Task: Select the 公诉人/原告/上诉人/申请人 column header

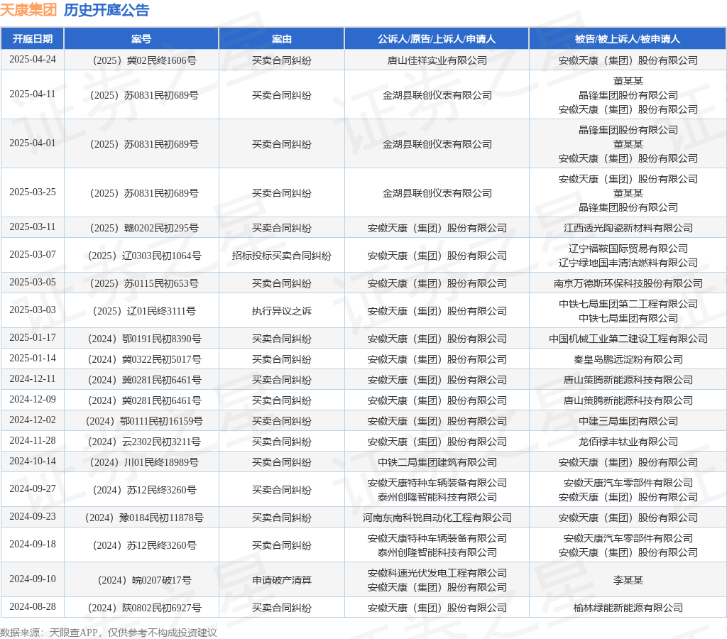Action: tap(437, 39)
